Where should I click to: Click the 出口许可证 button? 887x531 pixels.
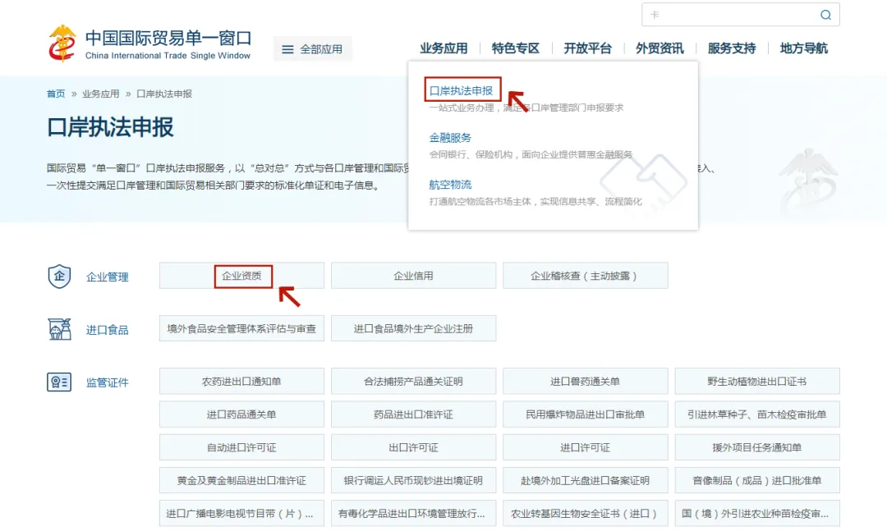(413, 446)
